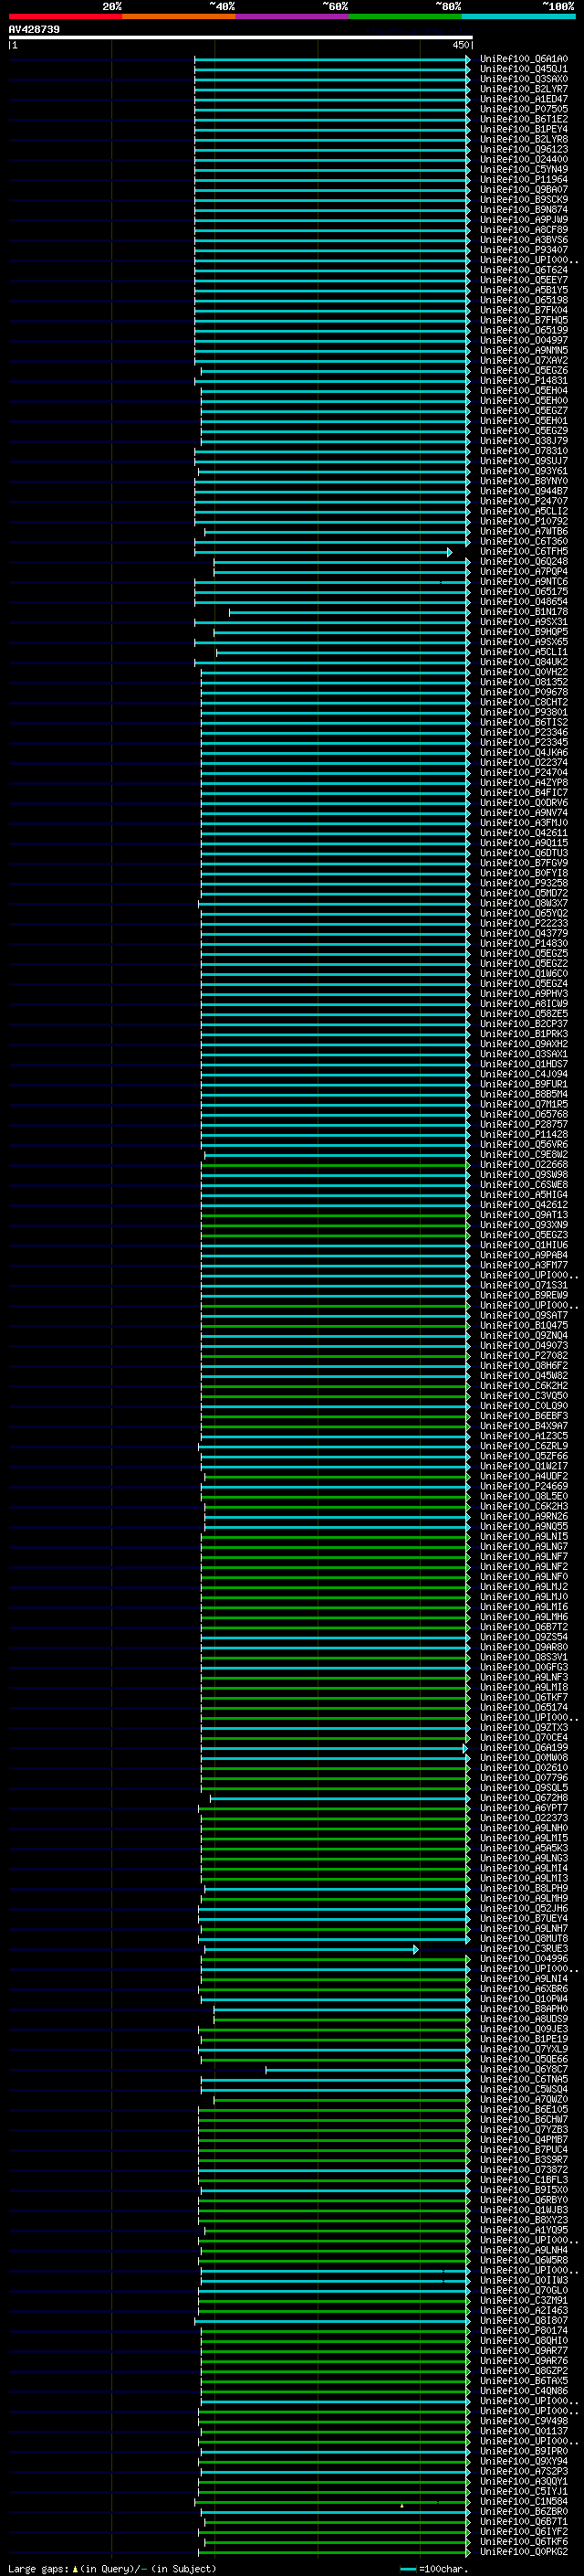Click the red 20% identity legend segment
584x2576 pixels.
coord(65,16)
